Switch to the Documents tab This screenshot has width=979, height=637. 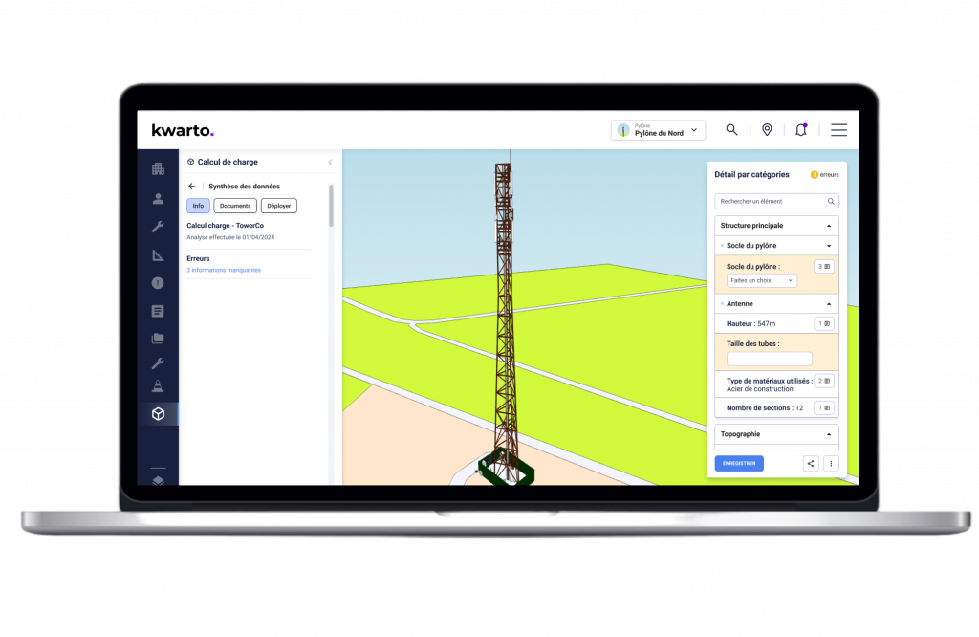point(235,206)
